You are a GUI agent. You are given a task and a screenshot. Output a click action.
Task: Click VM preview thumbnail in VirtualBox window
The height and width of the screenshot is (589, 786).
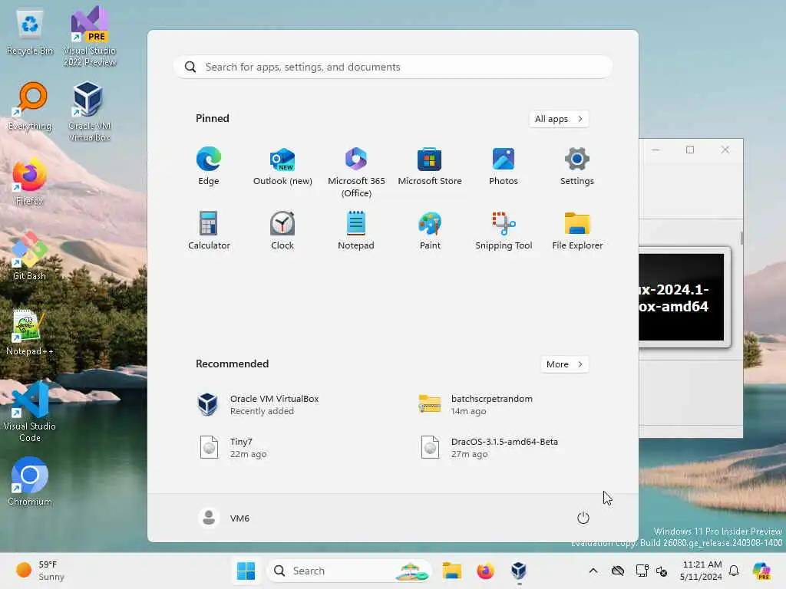click(684, 297)
